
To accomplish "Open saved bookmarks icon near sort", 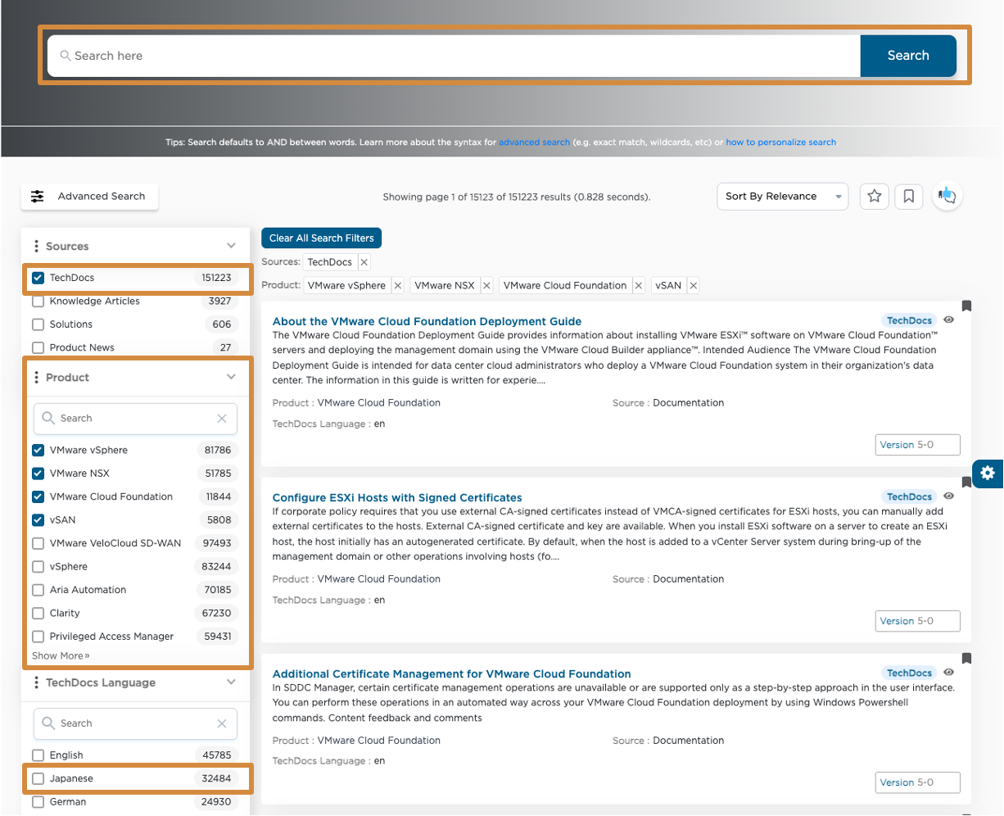I will pos(909,196).
